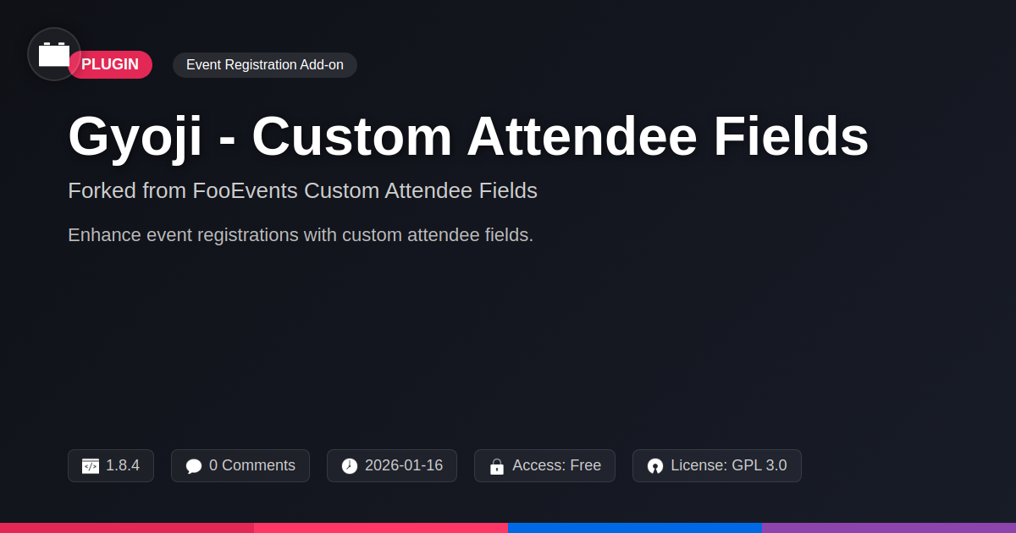Image resolution: width=1016 pixels, height=533 pixels.
Task: Open the Event Registration Add-on tag
Action: click(x=265, y=65)
